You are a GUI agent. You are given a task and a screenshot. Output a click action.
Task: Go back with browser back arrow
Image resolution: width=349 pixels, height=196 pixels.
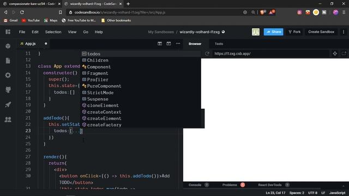tap(6, 12)
